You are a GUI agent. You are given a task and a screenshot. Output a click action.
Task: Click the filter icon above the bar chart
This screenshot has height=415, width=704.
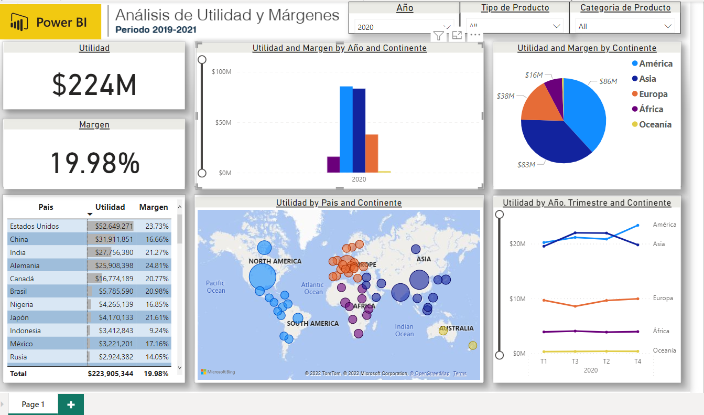[438, 35]
